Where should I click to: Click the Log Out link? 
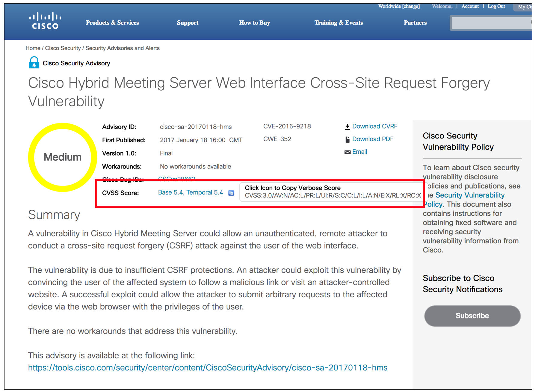[x=496, y=6]
